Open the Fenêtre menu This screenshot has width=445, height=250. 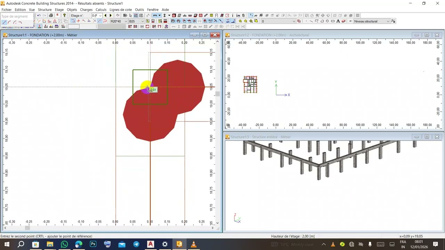pos(153,10)
